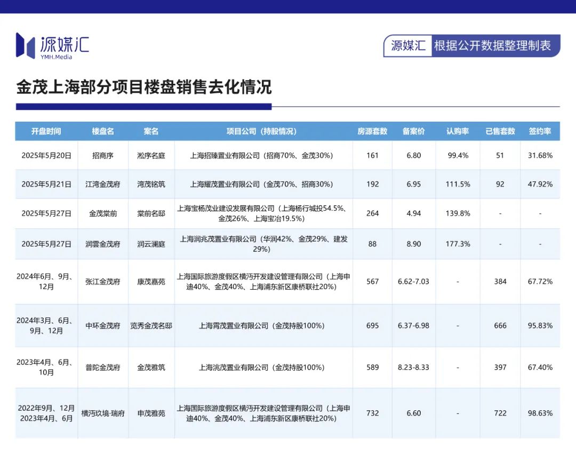Screen dimensions: 576x454
Task: Click the '润云澜庭' cell
Action: [151, 244]
